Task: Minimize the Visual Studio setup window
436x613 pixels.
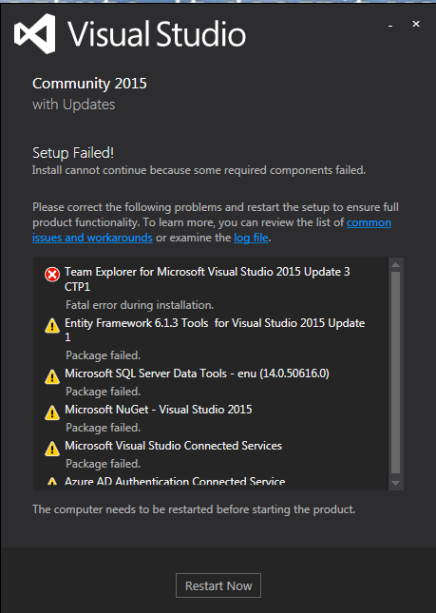Action: pyautogui.click(x=390, y=26)
